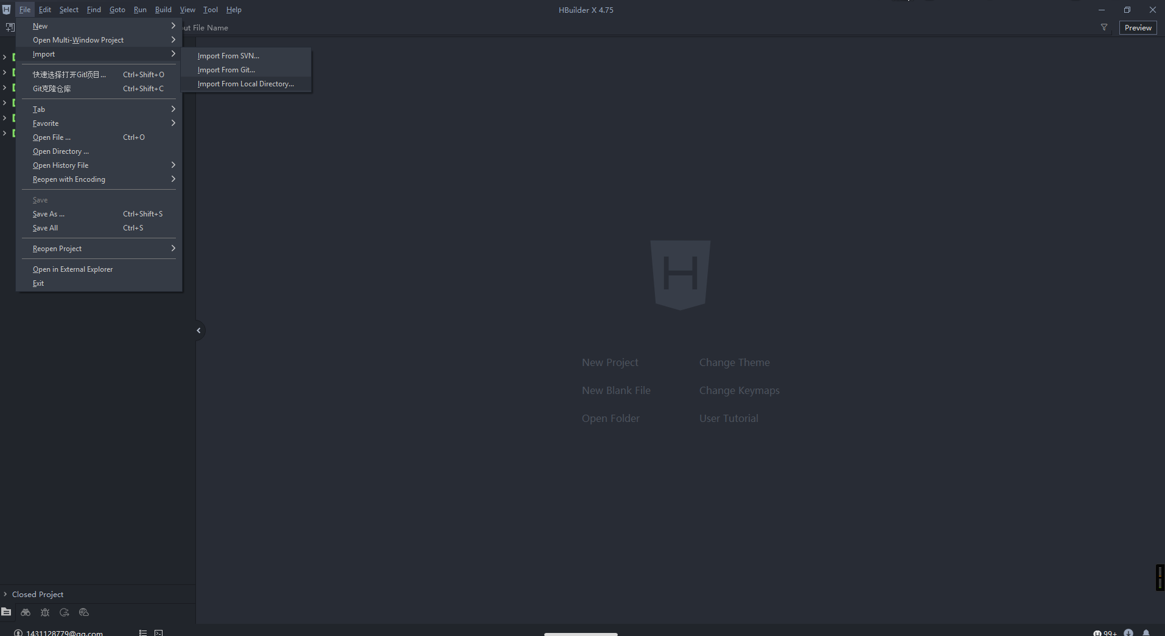Expand the New submenu
Screen dimensions: 1165x636
coord(99,26)
